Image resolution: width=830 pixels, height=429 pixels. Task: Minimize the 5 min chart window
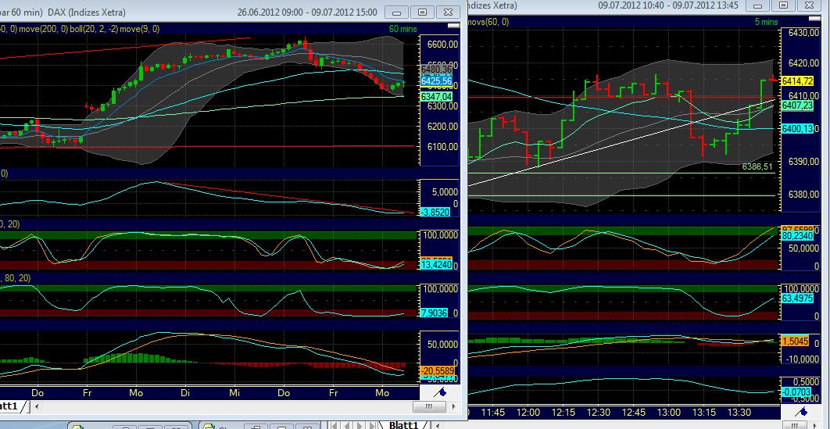[757, 5]
